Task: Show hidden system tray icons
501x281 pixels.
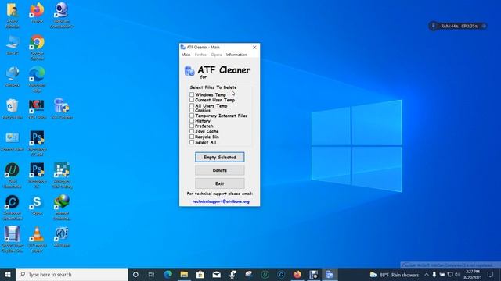Action: pos(426,274)
